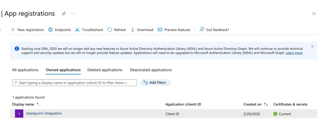Click the 2/26/2026 created date
The height and width of the screenshot is (125, 323).
(251, 114)
